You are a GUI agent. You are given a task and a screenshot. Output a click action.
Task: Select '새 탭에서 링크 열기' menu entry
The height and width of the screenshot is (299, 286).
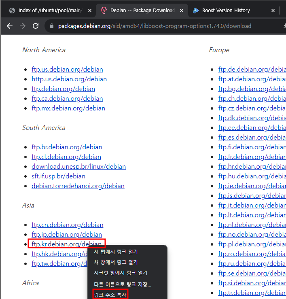(116, 252)
